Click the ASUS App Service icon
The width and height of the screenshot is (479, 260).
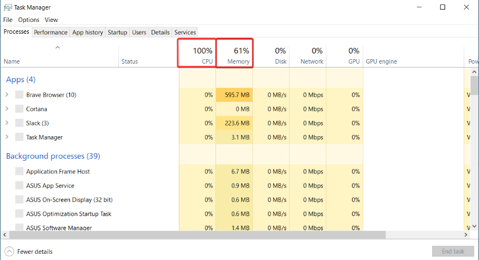[x=20, y=186]
